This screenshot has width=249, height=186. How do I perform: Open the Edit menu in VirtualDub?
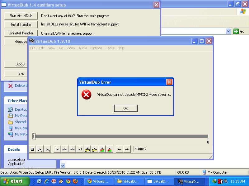click(42, 48)
